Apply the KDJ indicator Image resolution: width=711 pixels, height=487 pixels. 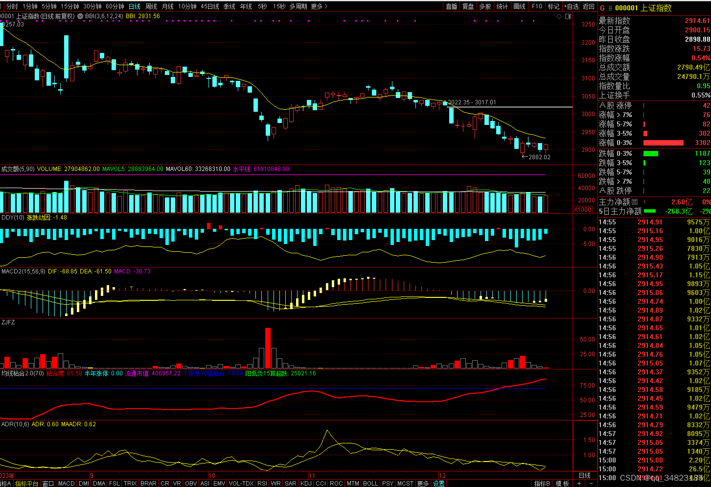tap(306, 484)
